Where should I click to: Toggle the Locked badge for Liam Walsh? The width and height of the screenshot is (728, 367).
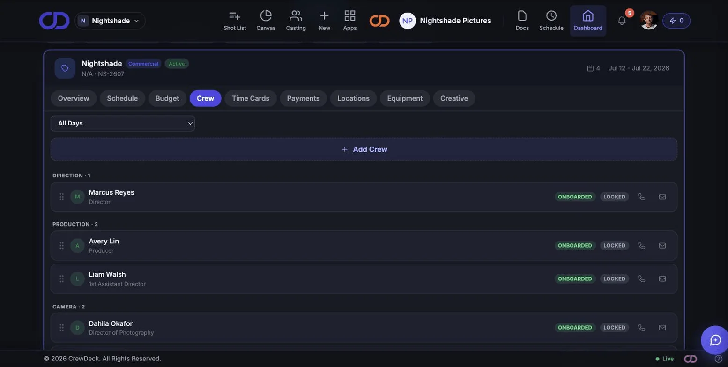coord(614,279)
